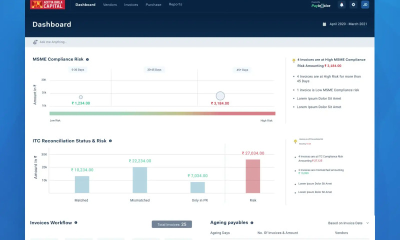Image resolution: width=400 pixels, height=240 pixels.
Task: Click info icon next to Invoices Workflow
Action: 76,222
